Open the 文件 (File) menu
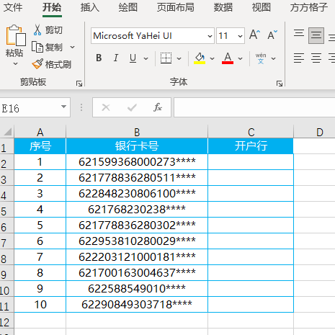The height and width of the screenshot is (335, 335). [x=13, y=7]
